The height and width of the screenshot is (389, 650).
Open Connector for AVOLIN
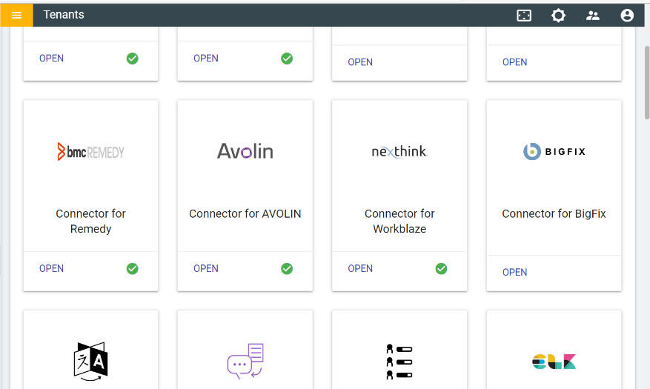pos(205,268)
